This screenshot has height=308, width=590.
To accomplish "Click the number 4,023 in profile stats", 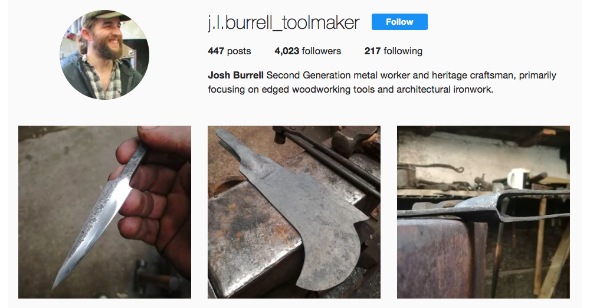I will pos(287,51).
